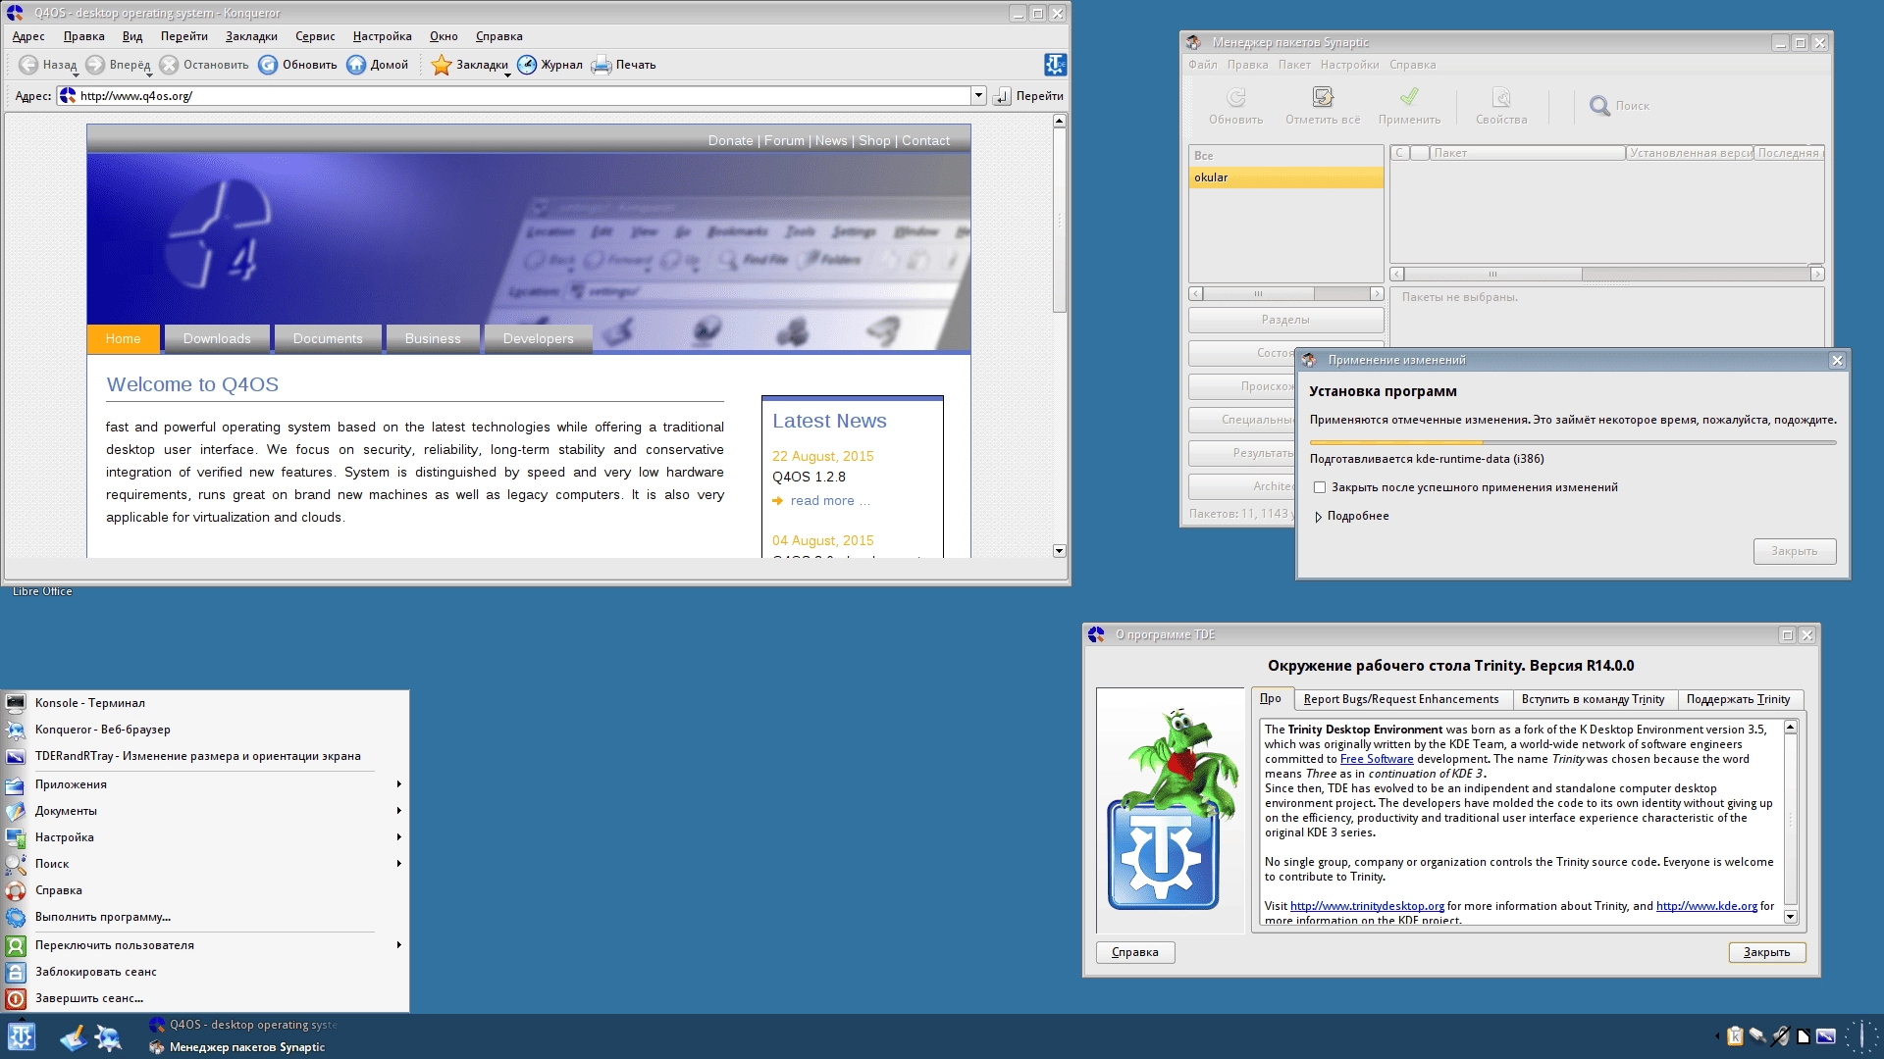Image resolution: width=1884 pixels, height=1059 pixels.
Task: Click the Forum link on Q4OS page
Action: pyautogui.click(x=784, y=141)
